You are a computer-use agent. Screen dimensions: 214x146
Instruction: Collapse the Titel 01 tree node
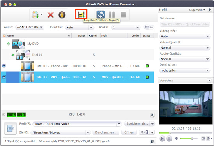click(13, 55)
